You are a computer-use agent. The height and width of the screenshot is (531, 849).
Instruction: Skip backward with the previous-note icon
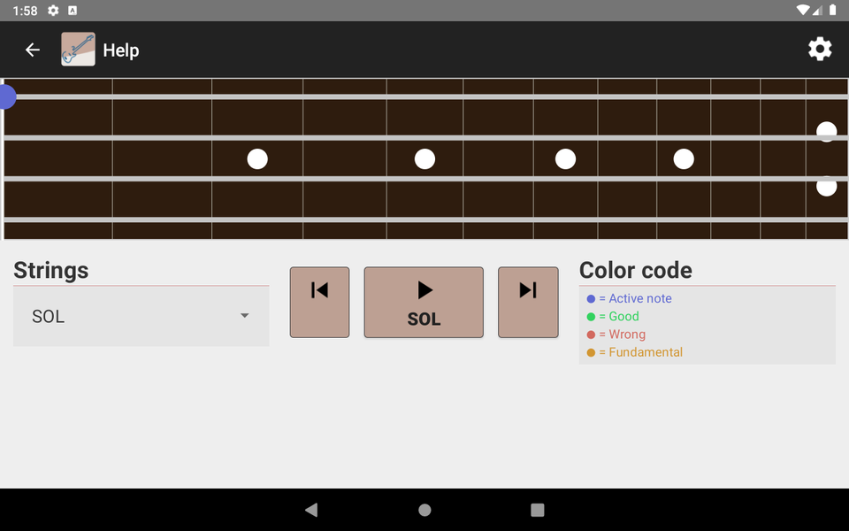tap(319, 302)
